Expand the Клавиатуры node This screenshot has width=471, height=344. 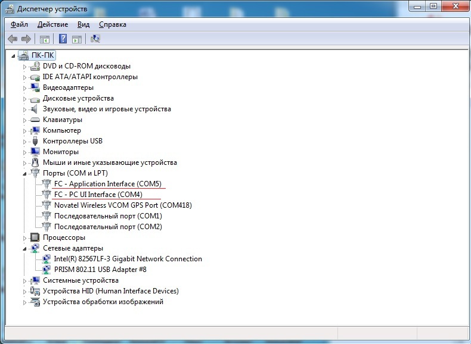(x=24, y=120)
